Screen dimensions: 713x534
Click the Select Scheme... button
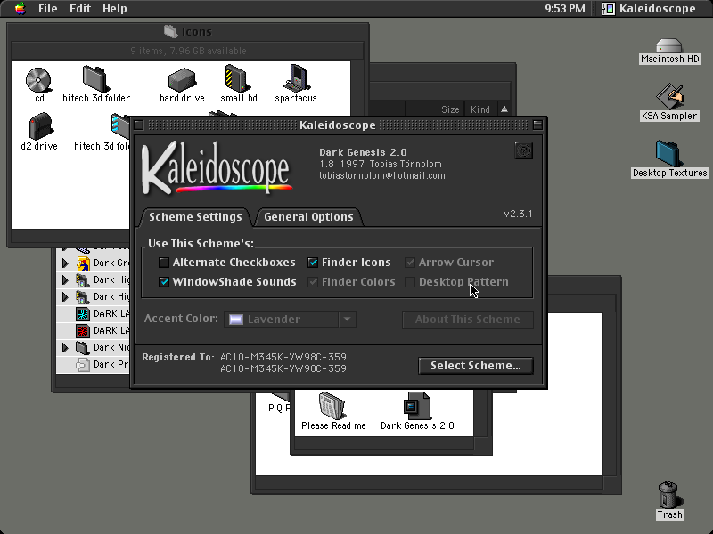pyautogui.click(x=476, y=366)
